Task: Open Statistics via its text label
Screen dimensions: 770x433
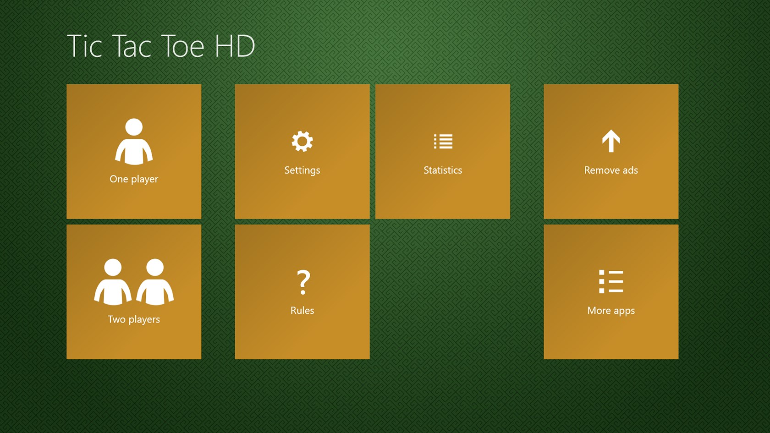Action: click(x=443, y=170)
